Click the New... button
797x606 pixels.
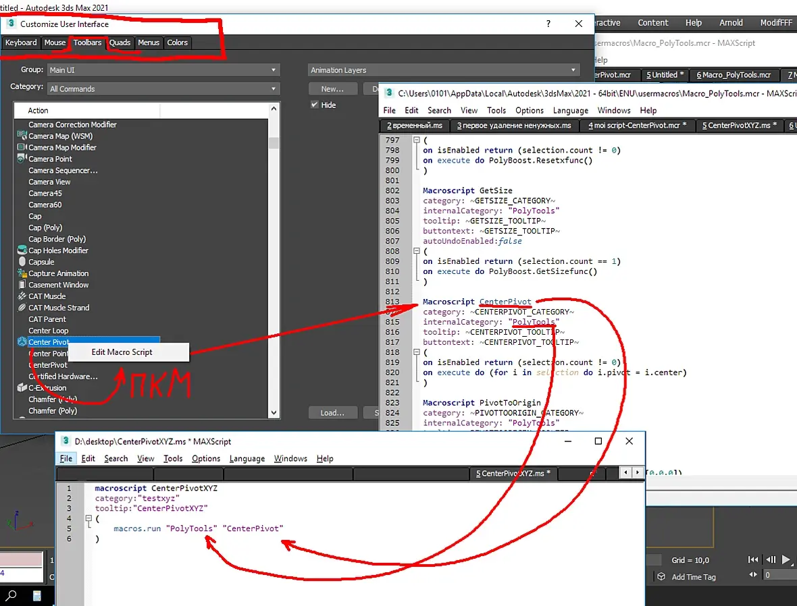[332, 89]
